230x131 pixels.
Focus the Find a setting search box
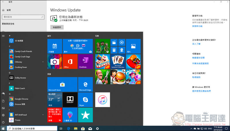coord(23,17)
